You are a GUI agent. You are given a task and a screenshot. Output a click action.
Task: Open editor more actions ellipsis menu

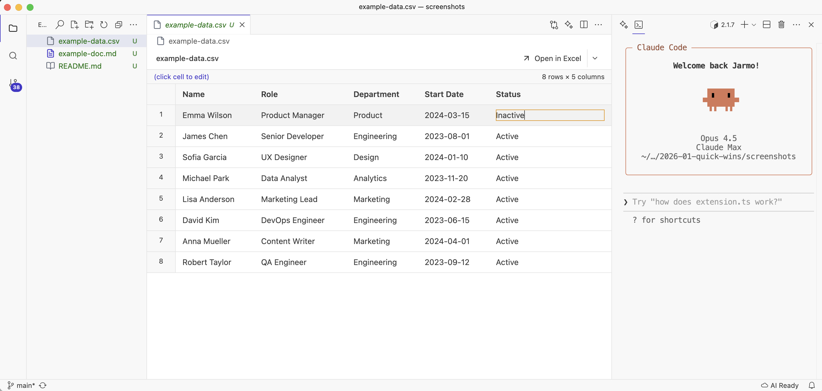click(x=598, y=25)
